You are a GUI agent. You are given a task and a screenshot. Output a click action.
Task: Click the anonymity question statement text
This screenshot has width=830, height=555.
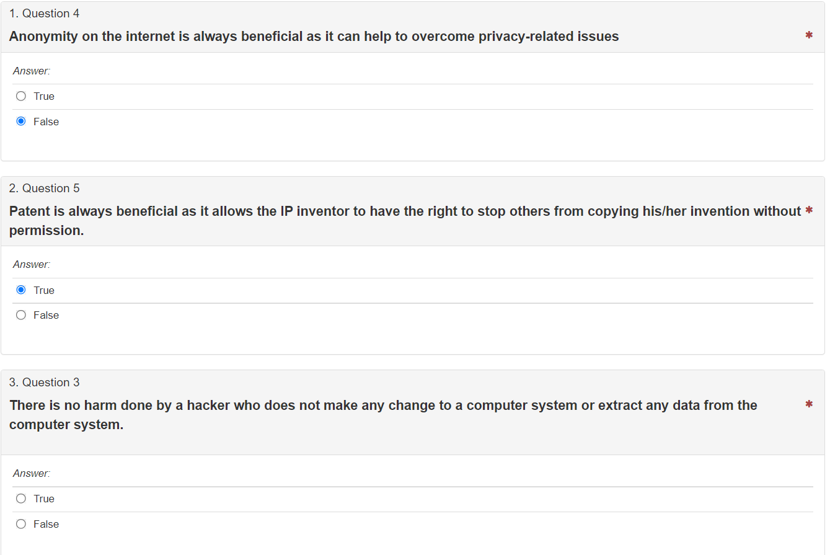click(313, 36)
